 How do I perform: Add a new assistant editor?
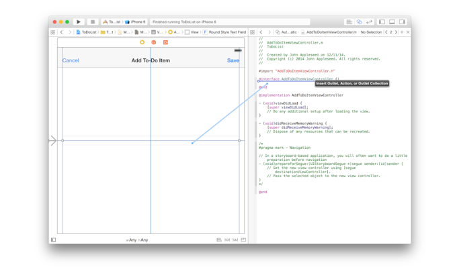[402, 32]
